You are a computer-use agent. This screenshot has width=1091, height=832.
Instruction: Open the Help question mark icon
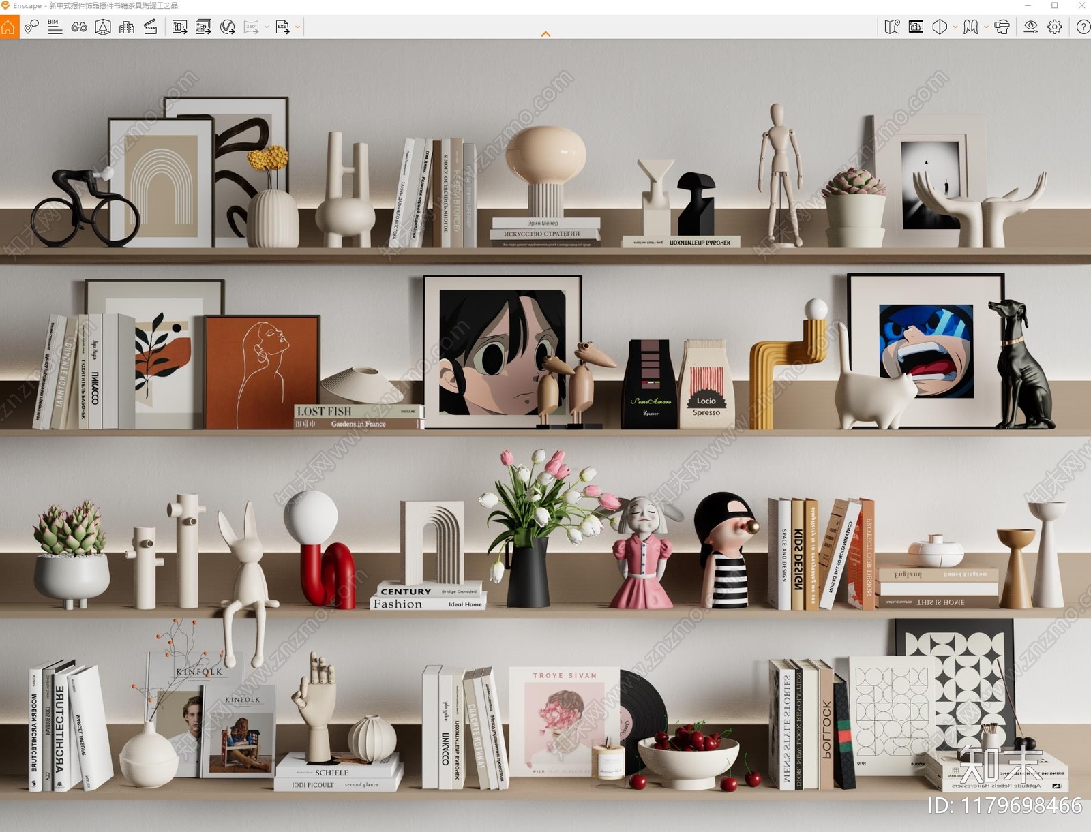click(x=1083, y=27)
